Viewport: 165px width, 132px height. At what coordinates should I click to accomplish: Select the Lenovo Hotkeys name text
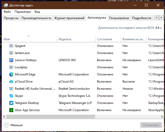coord(26,60)
